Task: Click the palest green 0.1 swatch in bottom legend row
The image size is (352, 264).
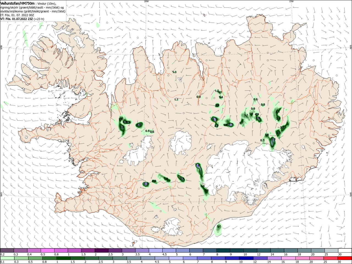Action: tap(7, 258)
